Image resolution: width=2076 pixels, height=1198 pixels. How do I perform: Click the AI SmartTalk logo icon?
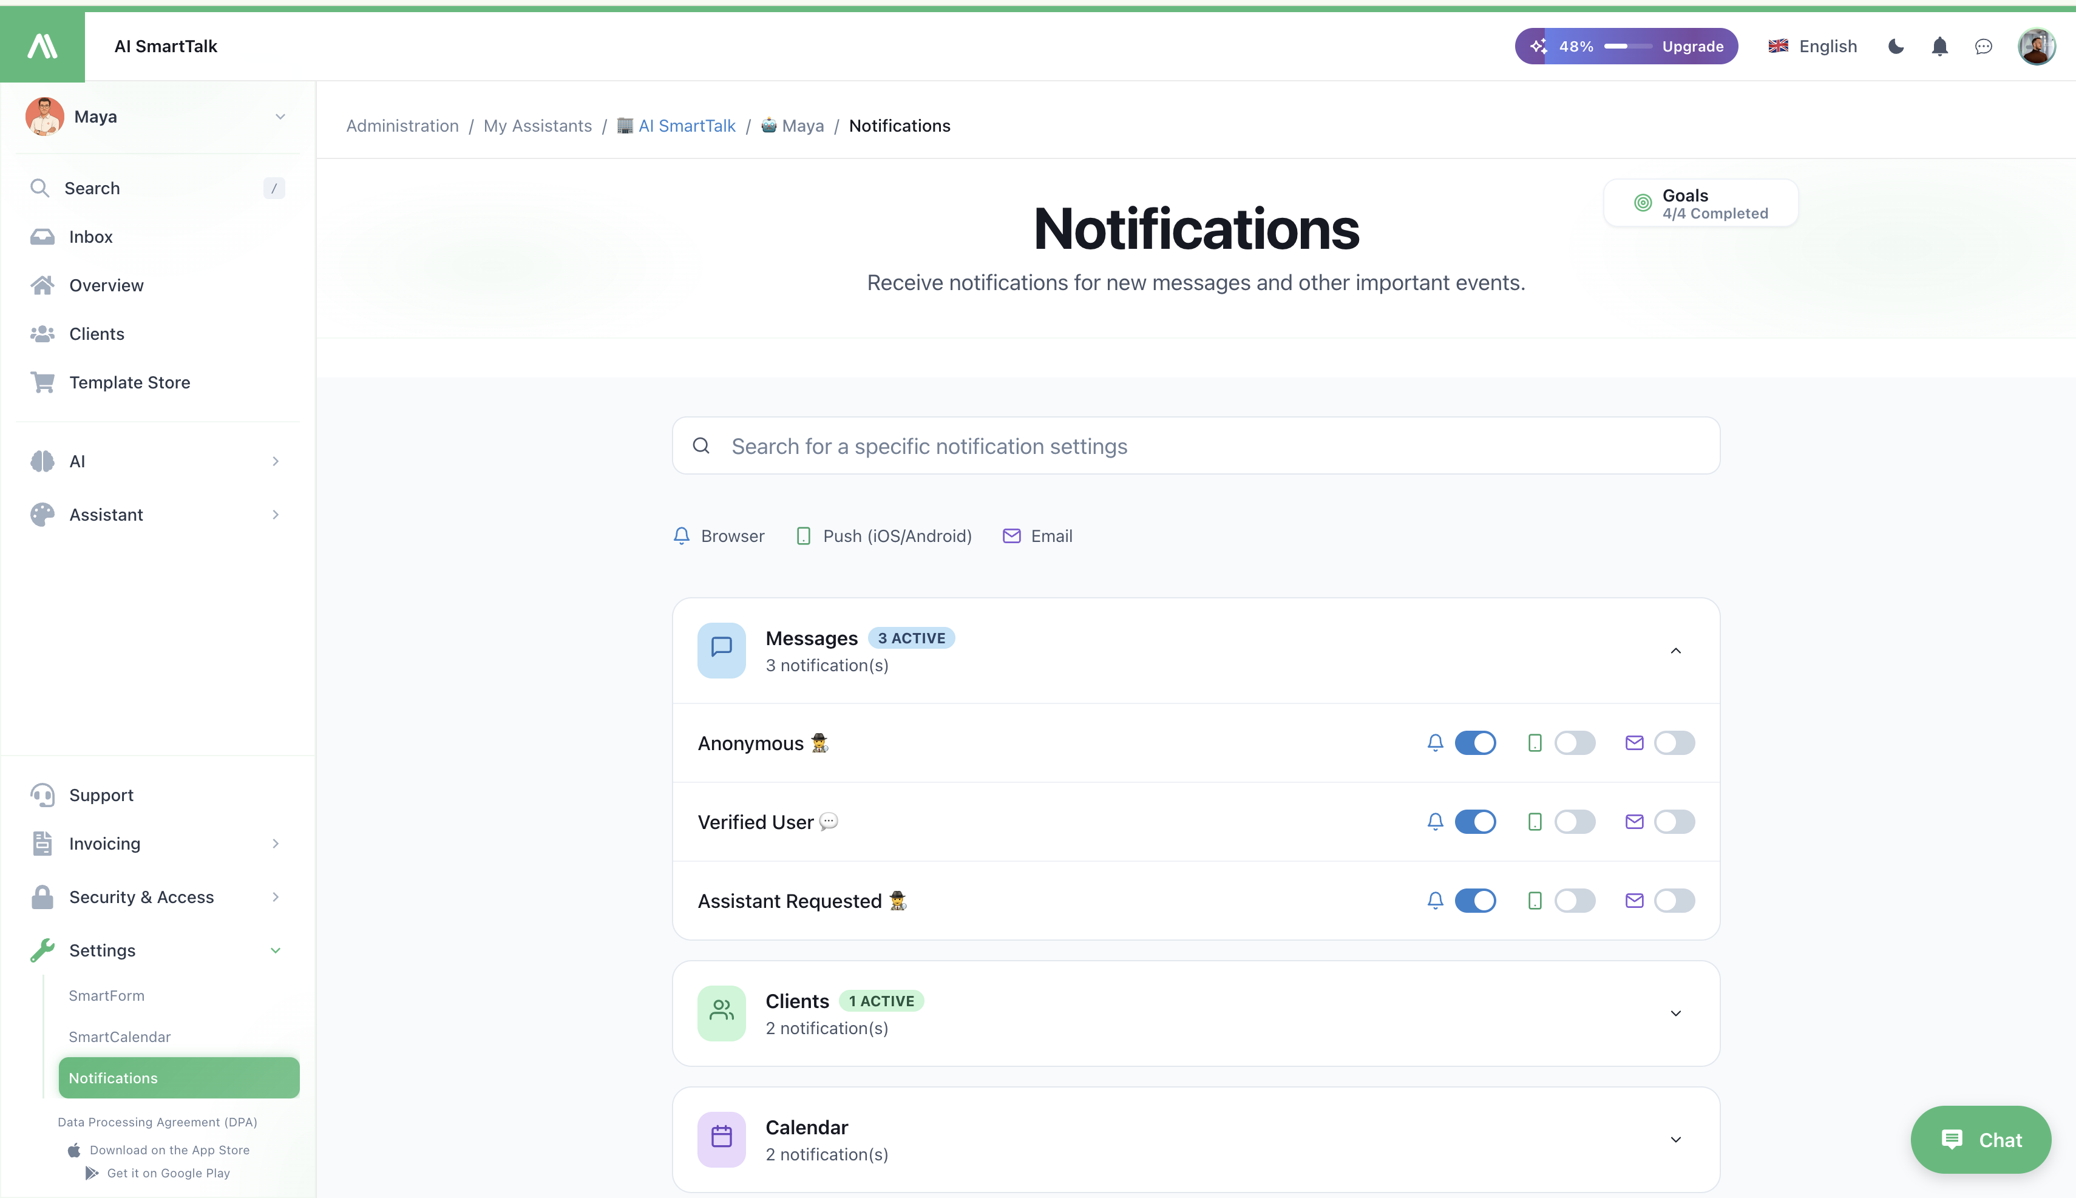point(42,46)
